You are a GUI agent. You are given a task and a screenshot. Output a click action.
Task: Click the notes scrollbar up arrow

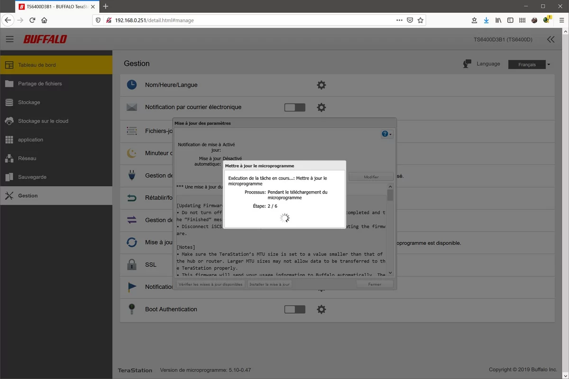[390, 186]
